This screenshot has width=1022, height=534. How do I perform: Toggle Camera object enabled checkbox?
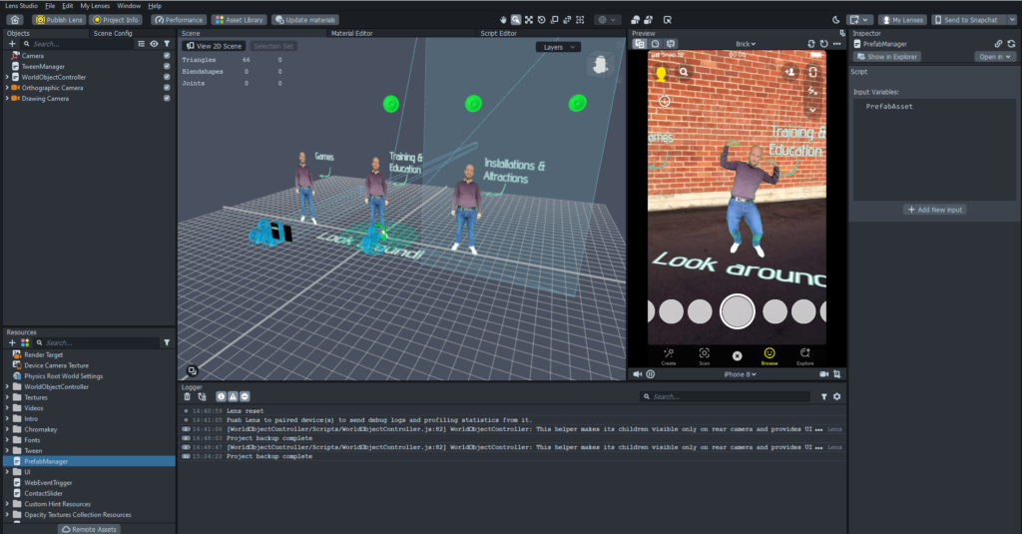coord(167,56)
